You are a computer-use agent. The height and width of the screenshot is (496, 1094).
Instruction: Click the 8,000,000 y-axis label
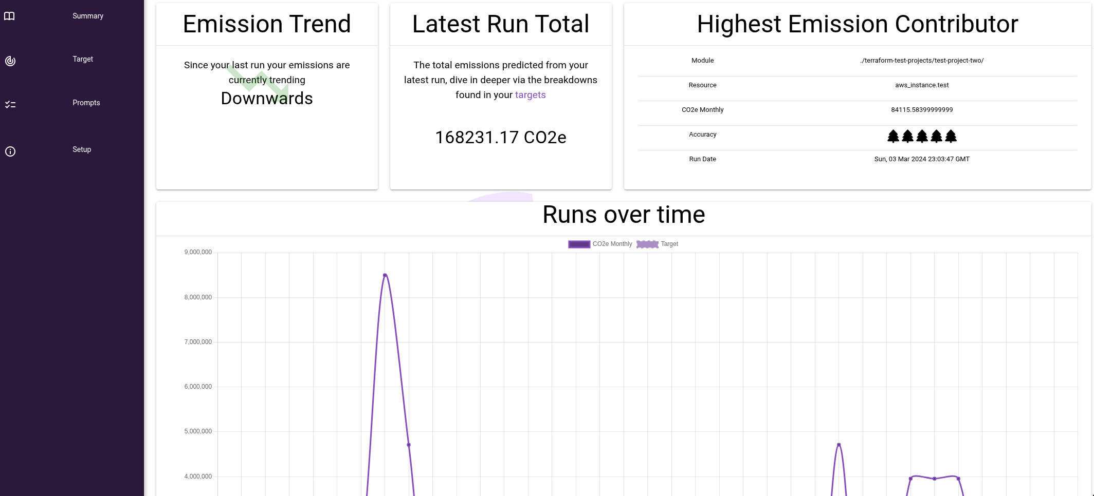198,297
